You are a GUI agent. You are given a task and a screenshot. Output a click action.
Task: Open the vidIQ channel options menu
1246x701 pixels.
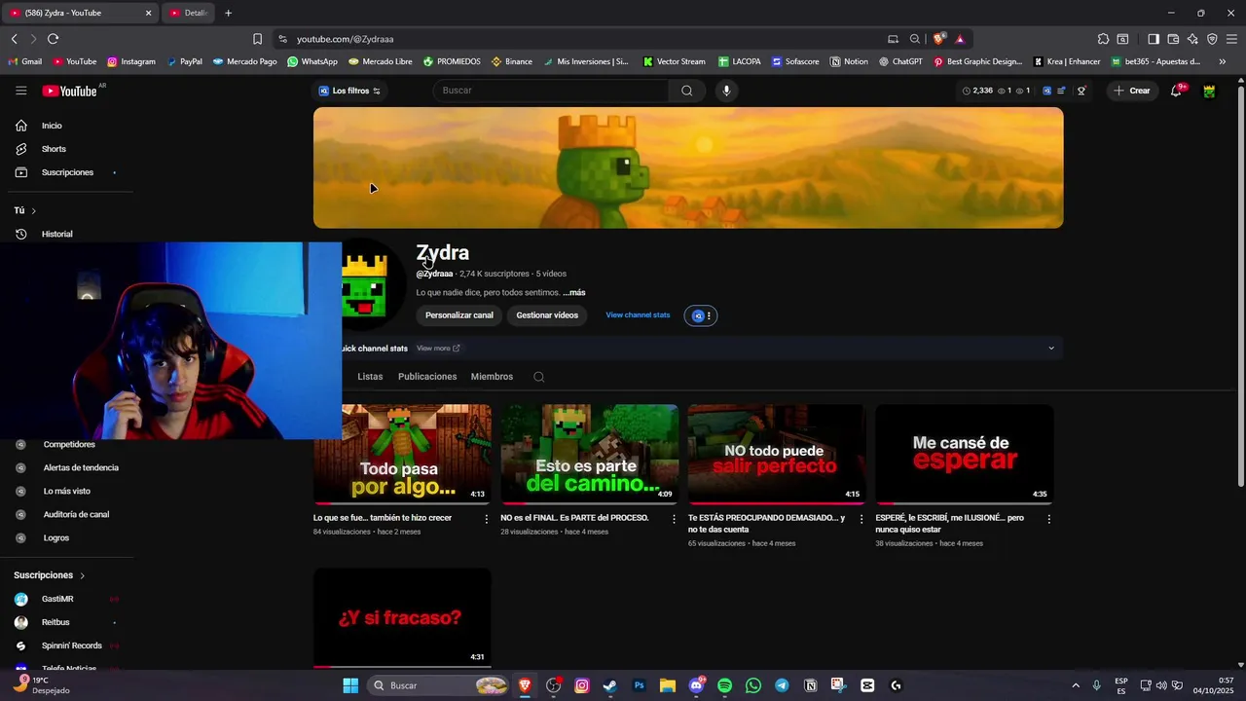[701, 315]
